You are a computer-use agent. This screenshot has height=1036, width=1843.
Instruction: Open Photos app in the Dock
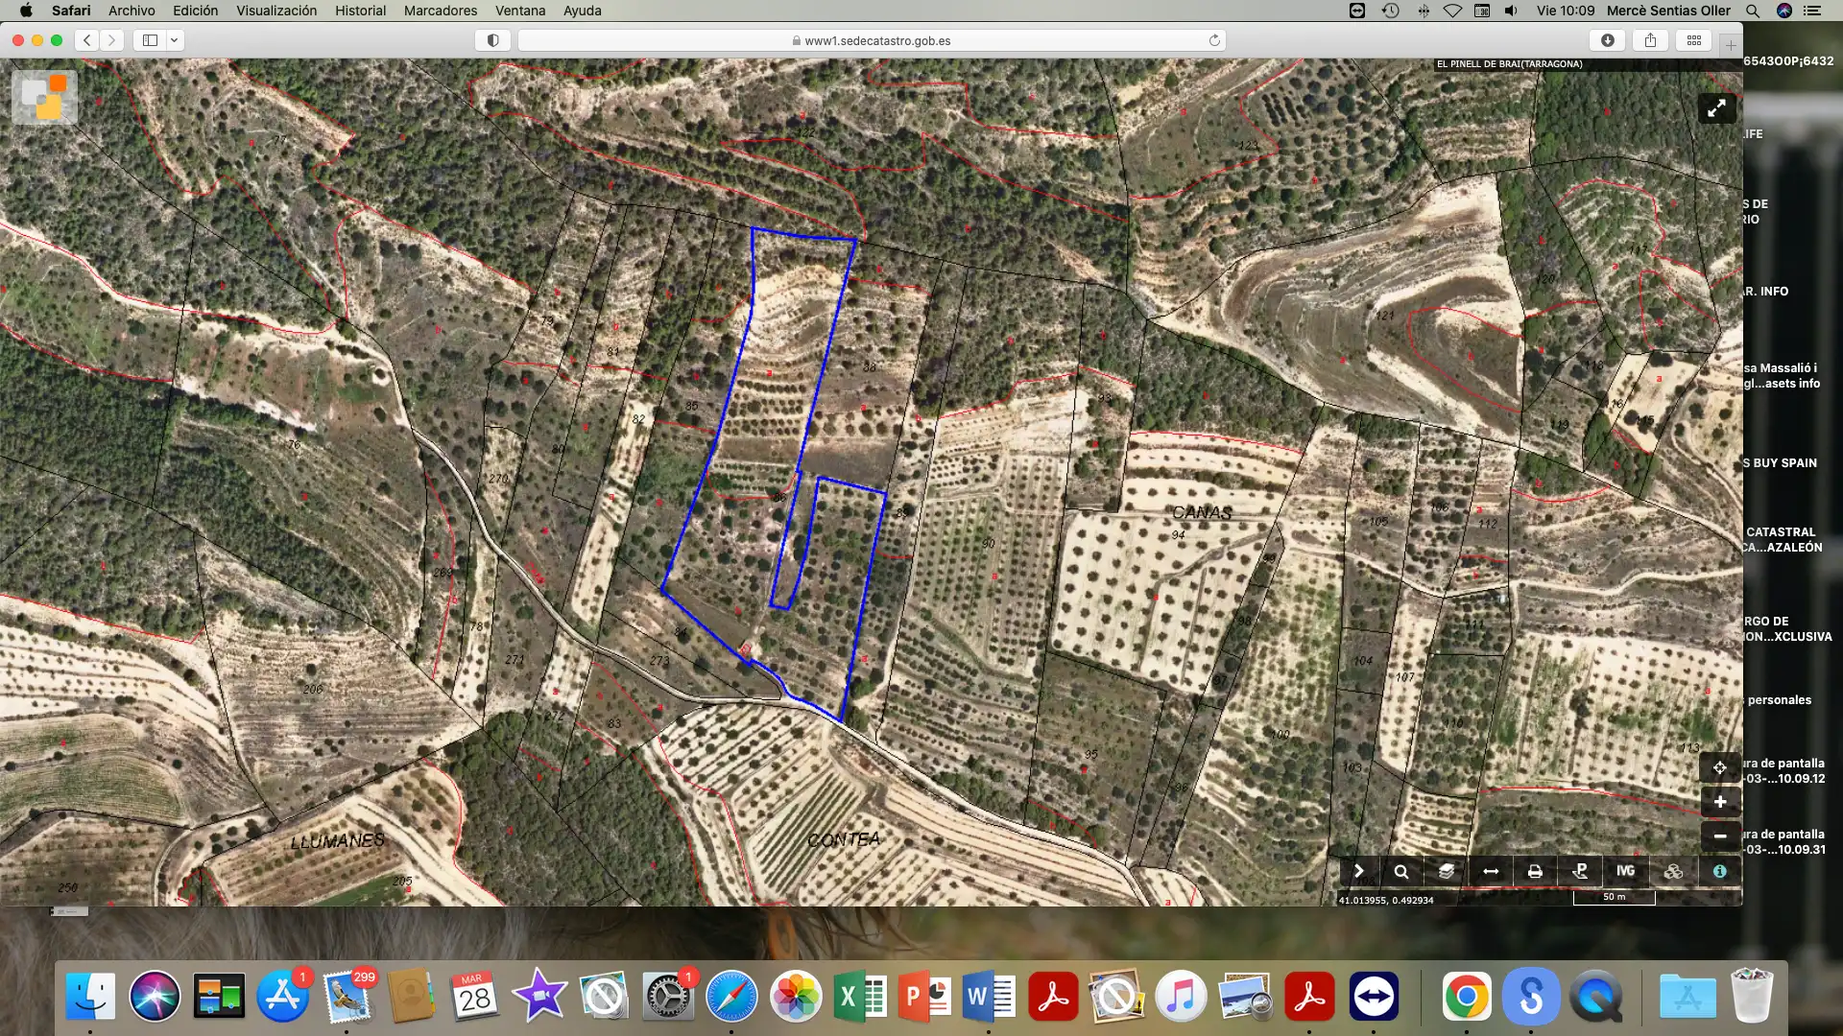point(796,997)
